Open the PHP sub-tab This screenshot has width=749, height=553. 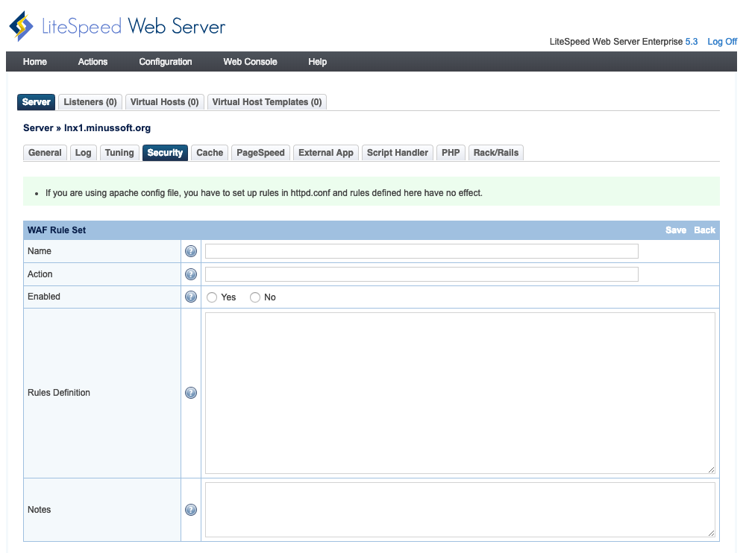[x=451, y=153]
